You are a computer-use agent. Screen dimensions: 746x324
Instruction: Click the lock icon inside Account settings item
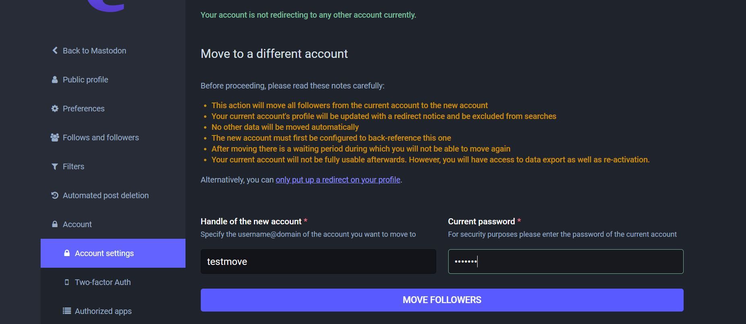click(67, 253)
